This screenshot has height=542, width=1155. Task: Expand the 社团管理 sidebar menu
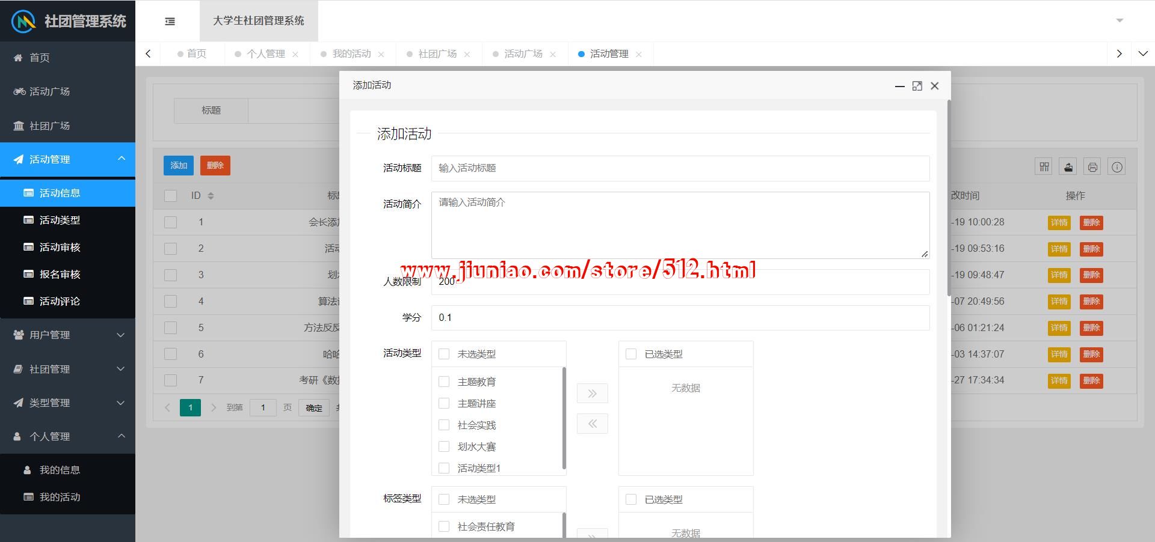point(67,369)
